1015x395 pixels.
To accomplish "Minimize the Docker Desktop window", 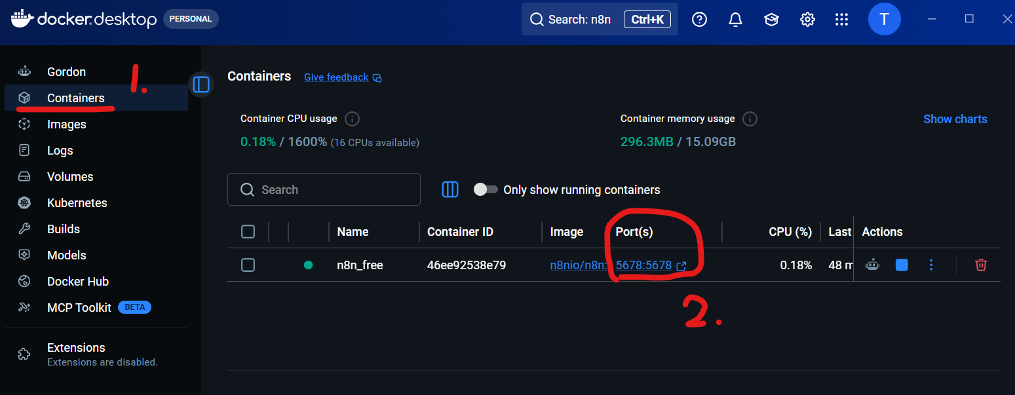I will coord(932,19).
